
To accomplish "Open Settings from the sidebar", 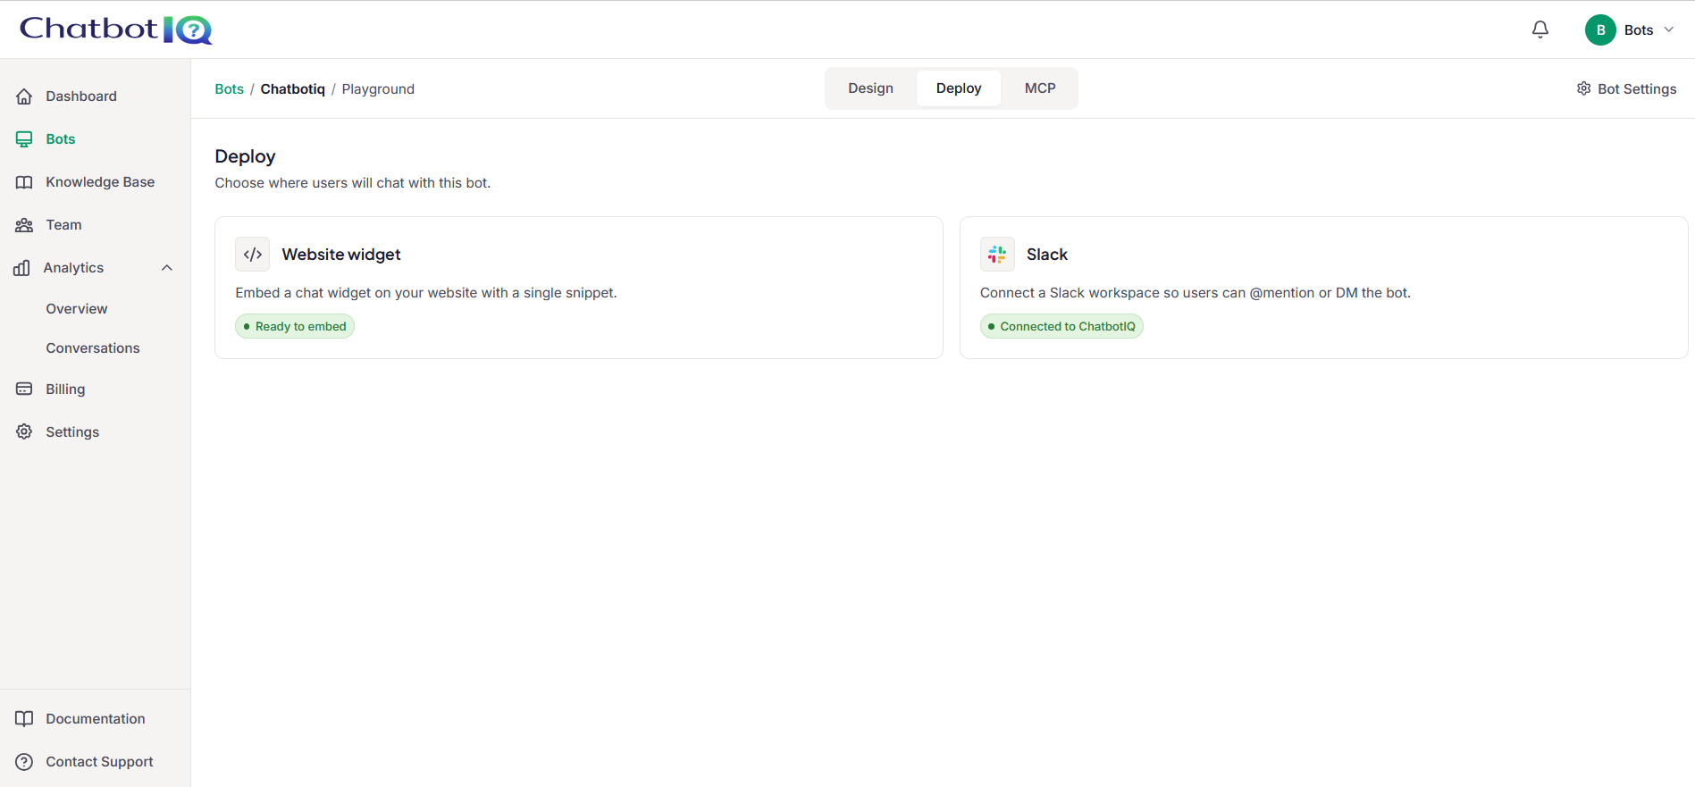I will tap(72, 432).
